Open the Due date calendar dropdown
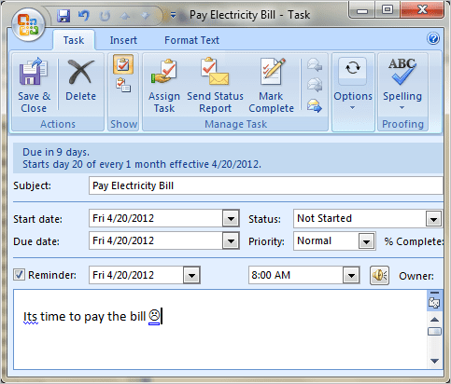Screen dimensions: 451x384 point(231,241)
